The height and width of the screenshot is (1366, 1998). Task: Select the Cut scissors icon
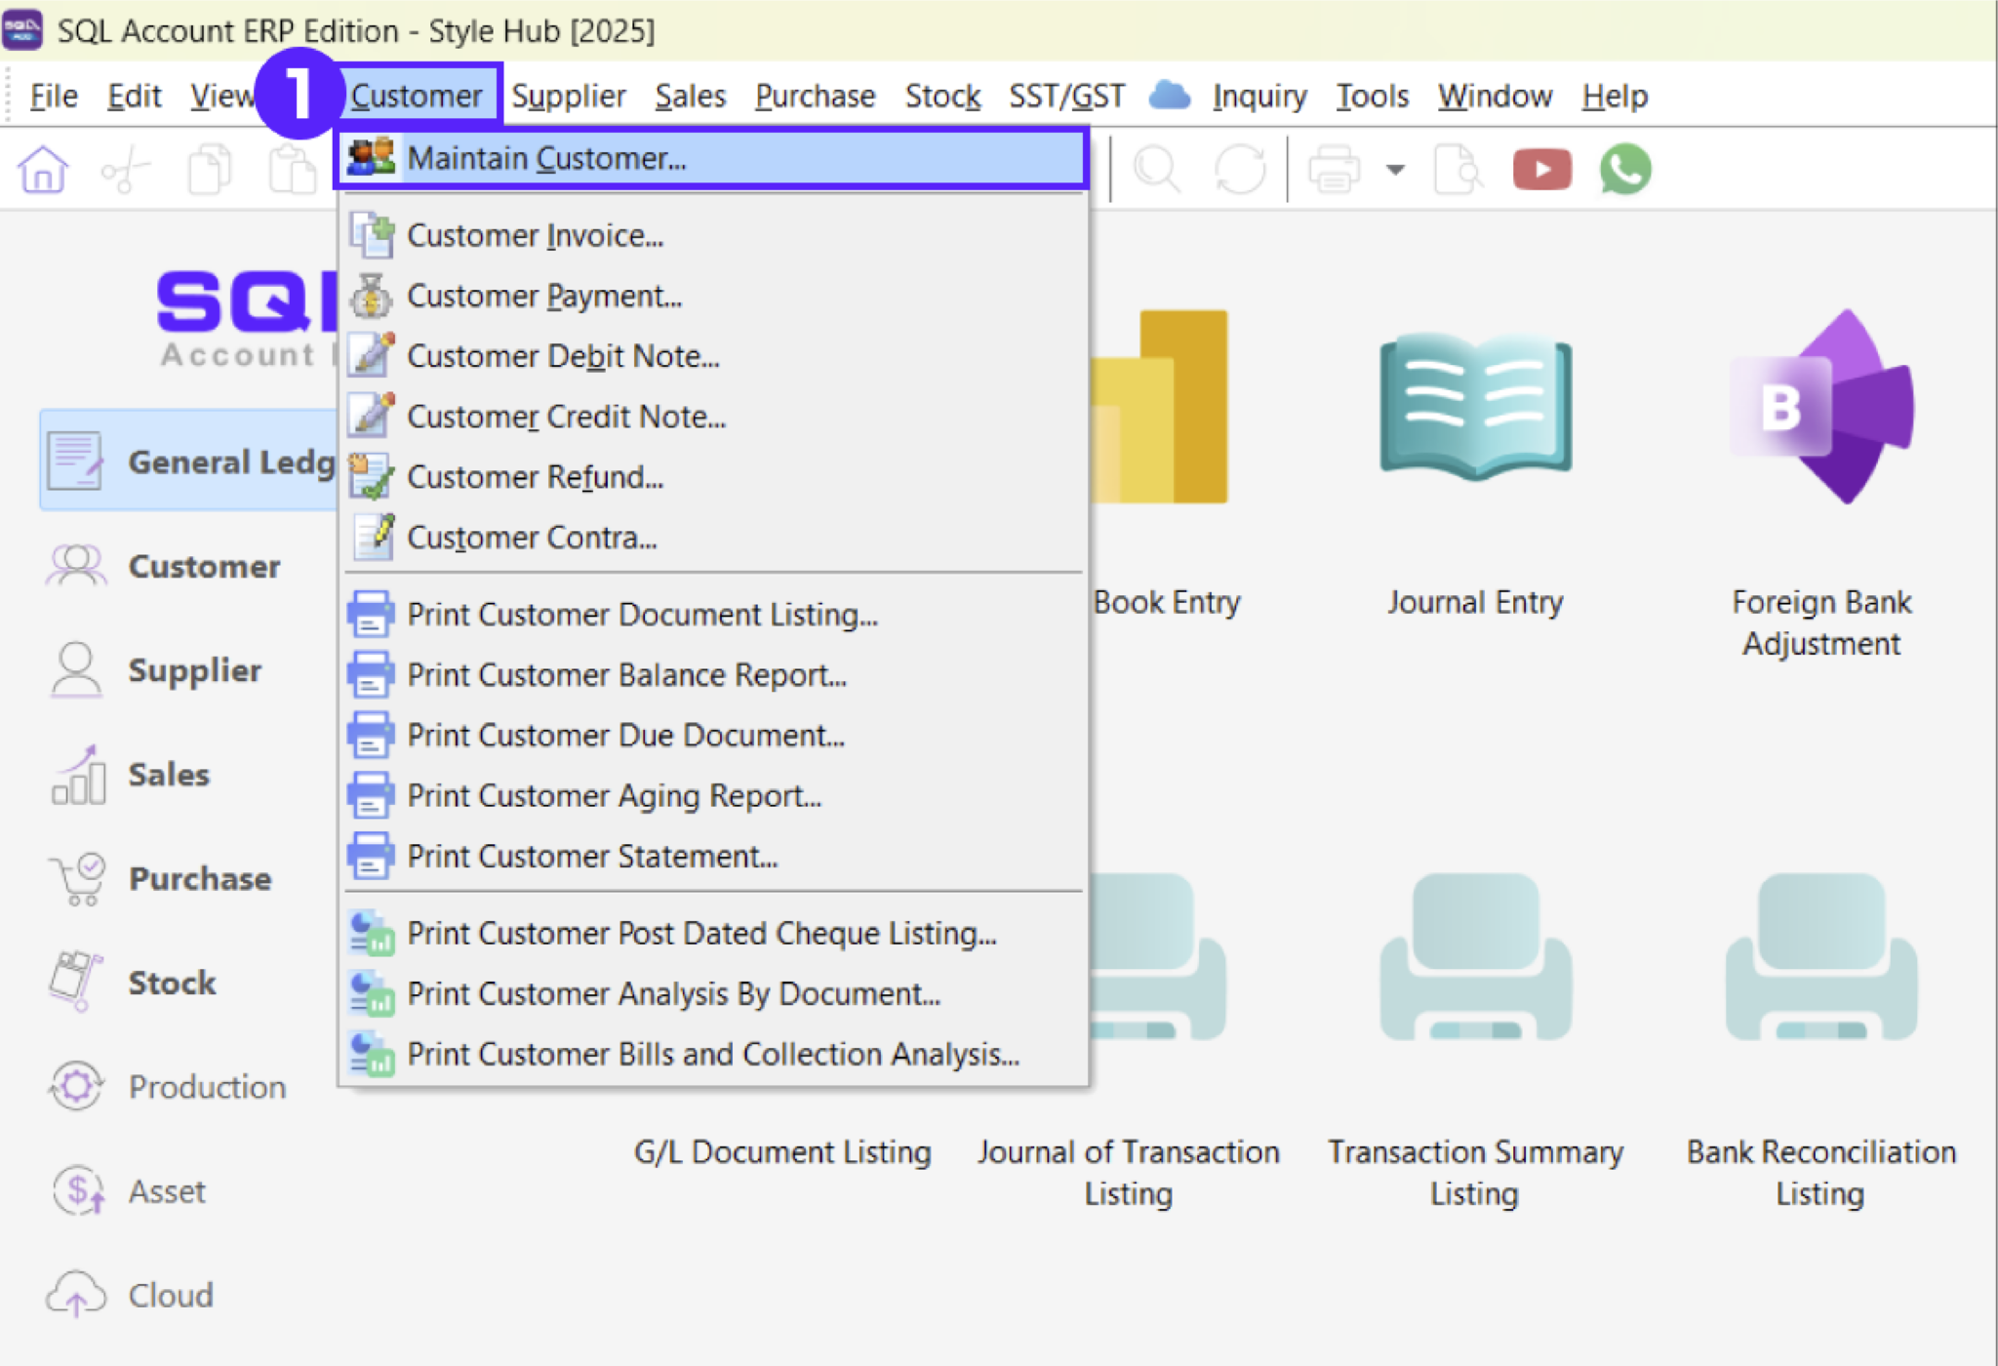coord(125,168)
